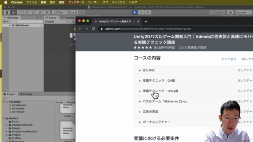
Task: Close the Unity2D Udemy tab
Action: pos(138,22)
